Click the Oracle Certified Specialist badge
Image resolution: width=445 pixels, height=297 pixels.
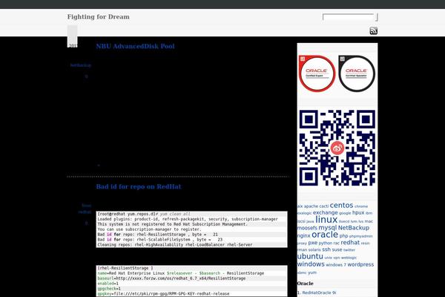click(357, 74)
